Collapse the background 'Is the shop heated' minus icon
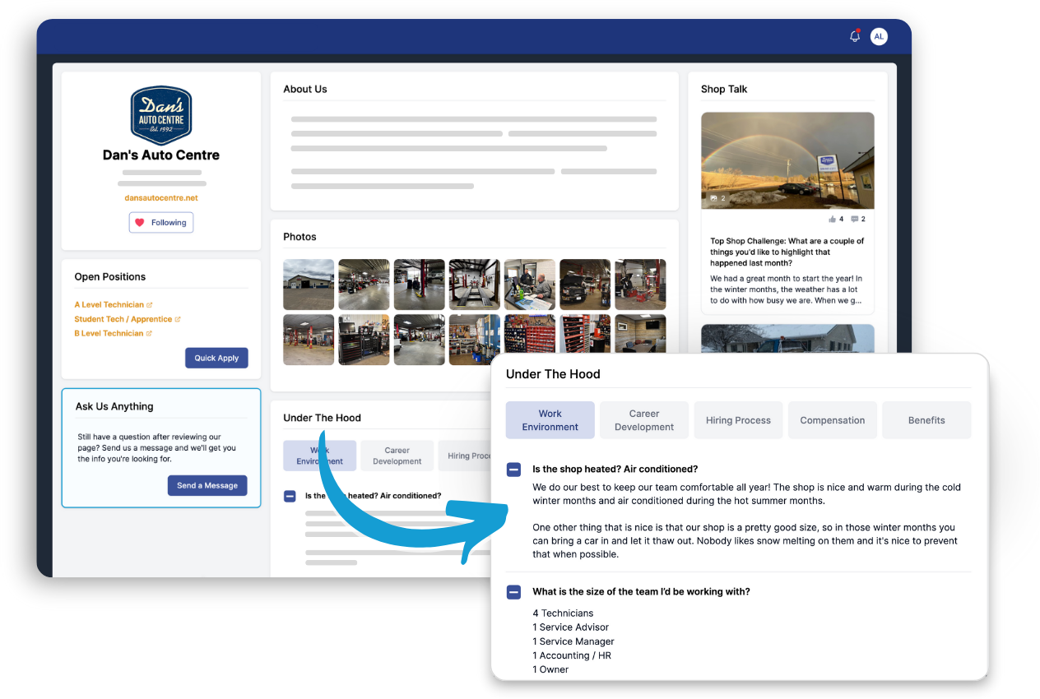The width and height of the screenshot is (1040, 699). click(x=290, y=496)
